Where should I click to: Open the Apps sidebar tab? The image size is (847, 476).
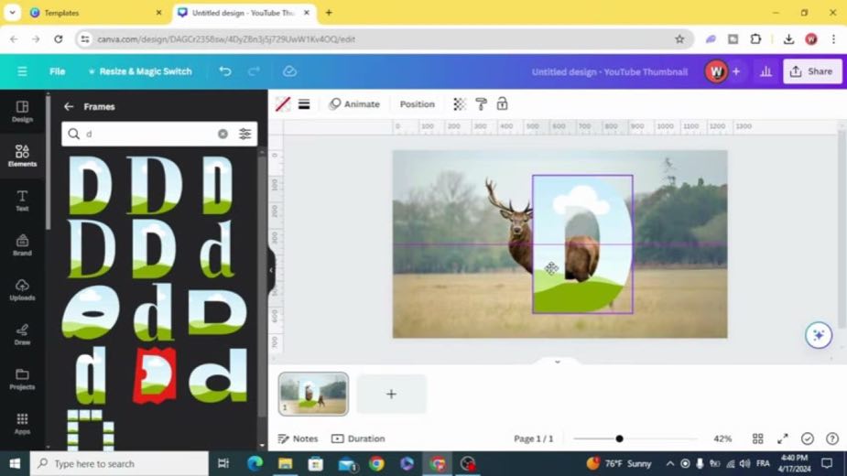(22, 424)
